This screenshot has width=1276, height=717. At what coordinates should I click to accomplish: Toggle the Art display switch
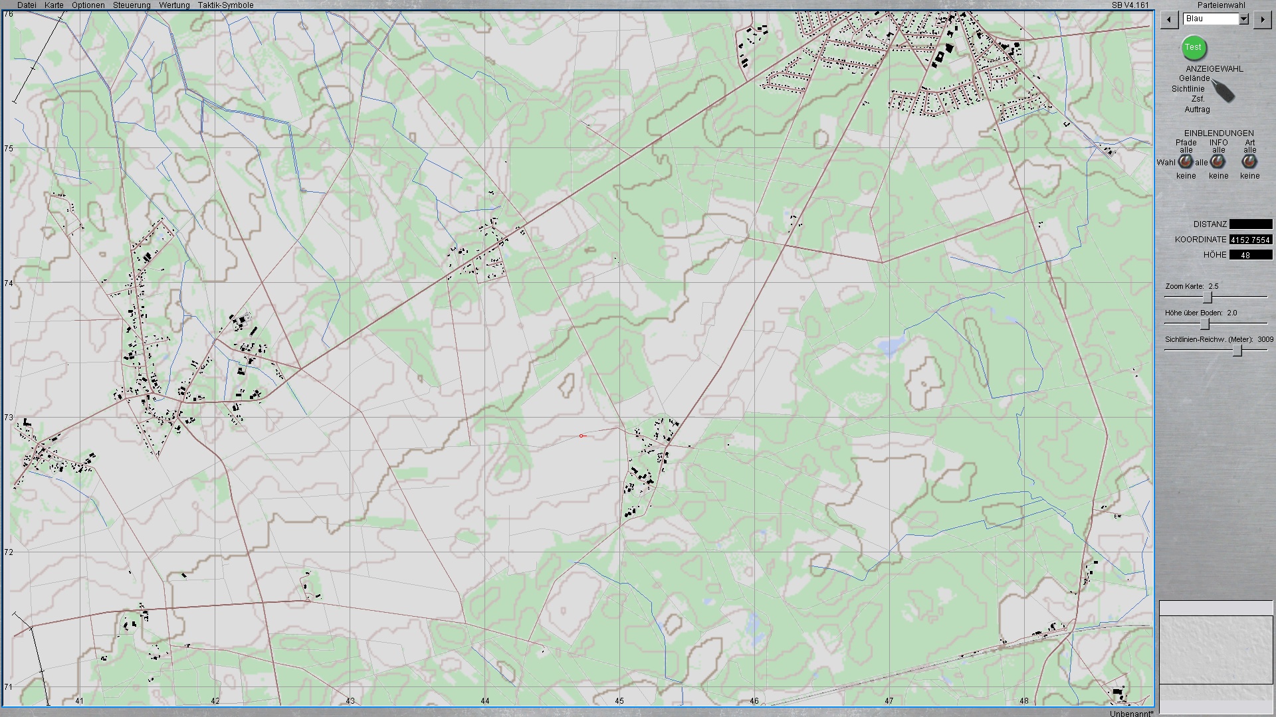point(1249,162)
